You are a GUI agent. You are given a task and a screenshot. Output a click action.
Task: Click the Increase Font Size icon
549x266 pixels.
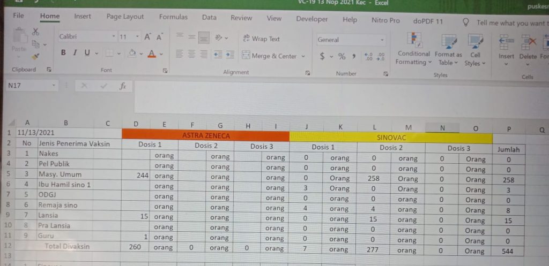pos(147,37)
